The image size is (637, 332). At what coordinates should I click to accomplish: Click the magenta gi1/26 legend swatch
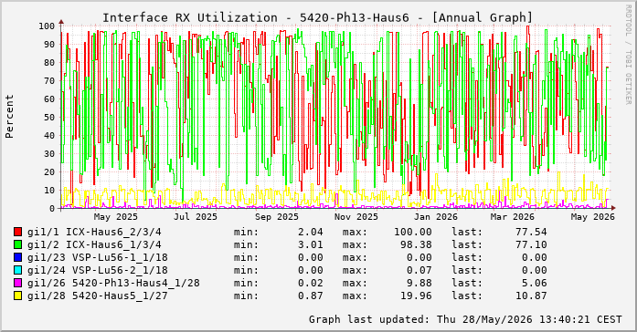pos(17,283)
